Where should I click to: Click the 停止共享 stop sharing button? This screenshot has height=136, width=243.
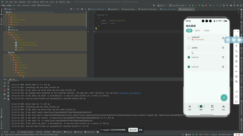[133, 130]
